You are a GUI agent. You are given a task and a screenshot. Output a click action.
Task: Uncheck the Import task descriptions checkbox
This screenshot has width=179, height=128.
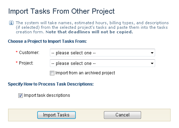tap(20, 95)
